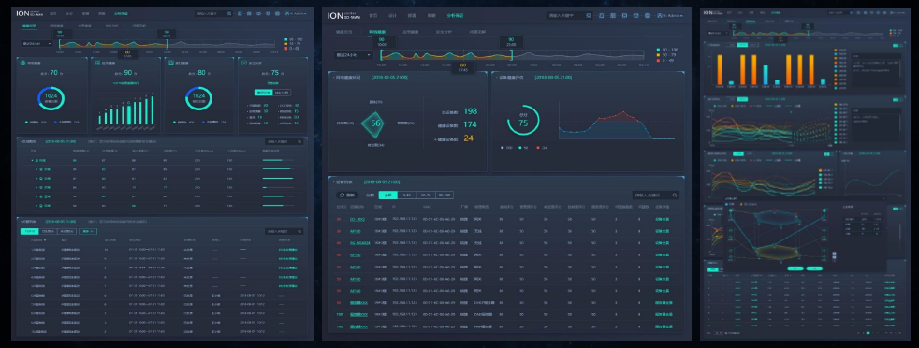Open the SD-1002 device link
The width and height of the screenshot is (919, 348).
[x=357, y=219]
